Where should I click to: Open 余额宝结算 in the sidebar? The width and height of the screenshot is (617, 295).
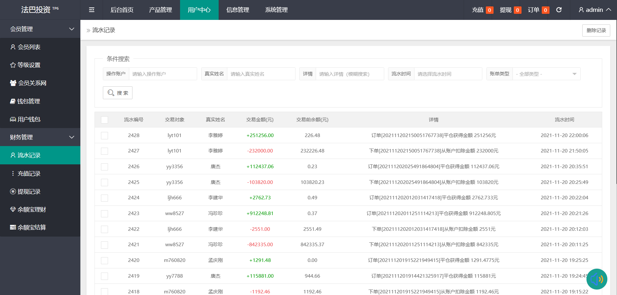[31, 228]
